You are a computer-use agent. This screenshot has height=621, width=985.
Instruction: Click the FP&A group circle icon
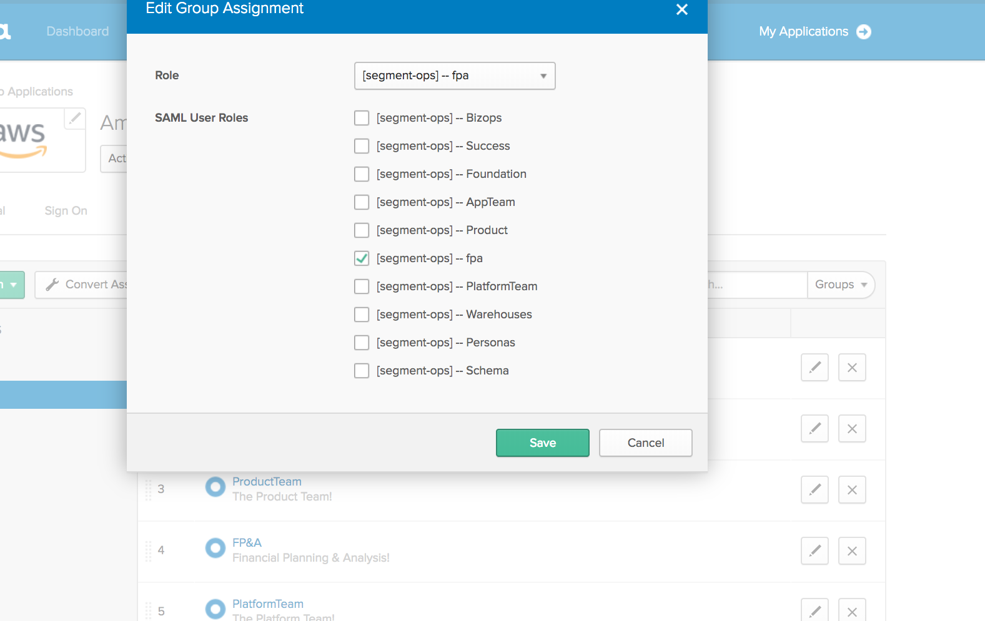tap(215, 548)
